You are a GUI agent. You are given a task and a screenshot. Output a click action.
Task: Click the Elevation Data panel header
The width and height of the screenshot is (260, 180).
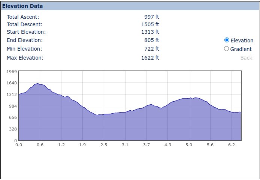pos(22,6)
